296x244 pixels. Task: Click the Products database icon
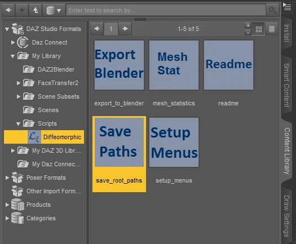[x=17, y=205]
